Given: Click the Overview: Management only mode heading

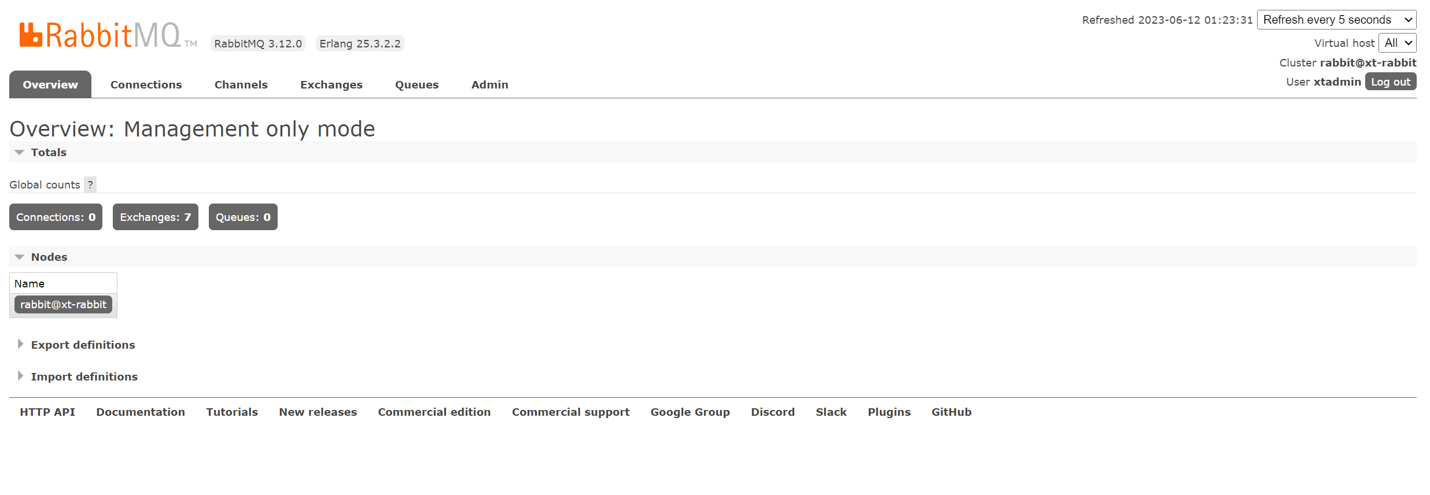Looking at the screenshot, I should 192,128.
